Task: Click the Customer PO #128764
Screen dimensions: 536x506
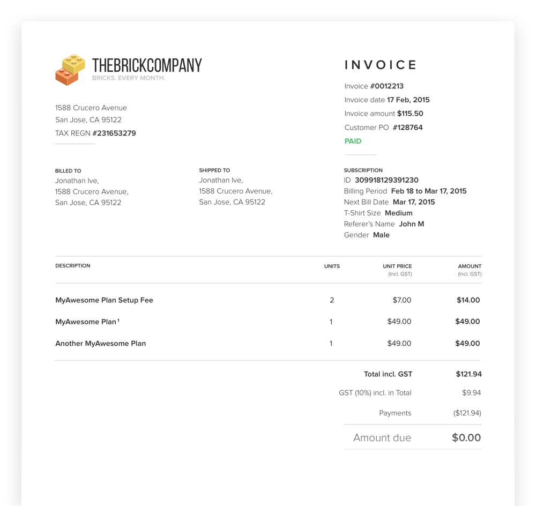Action: pos(407,128)
